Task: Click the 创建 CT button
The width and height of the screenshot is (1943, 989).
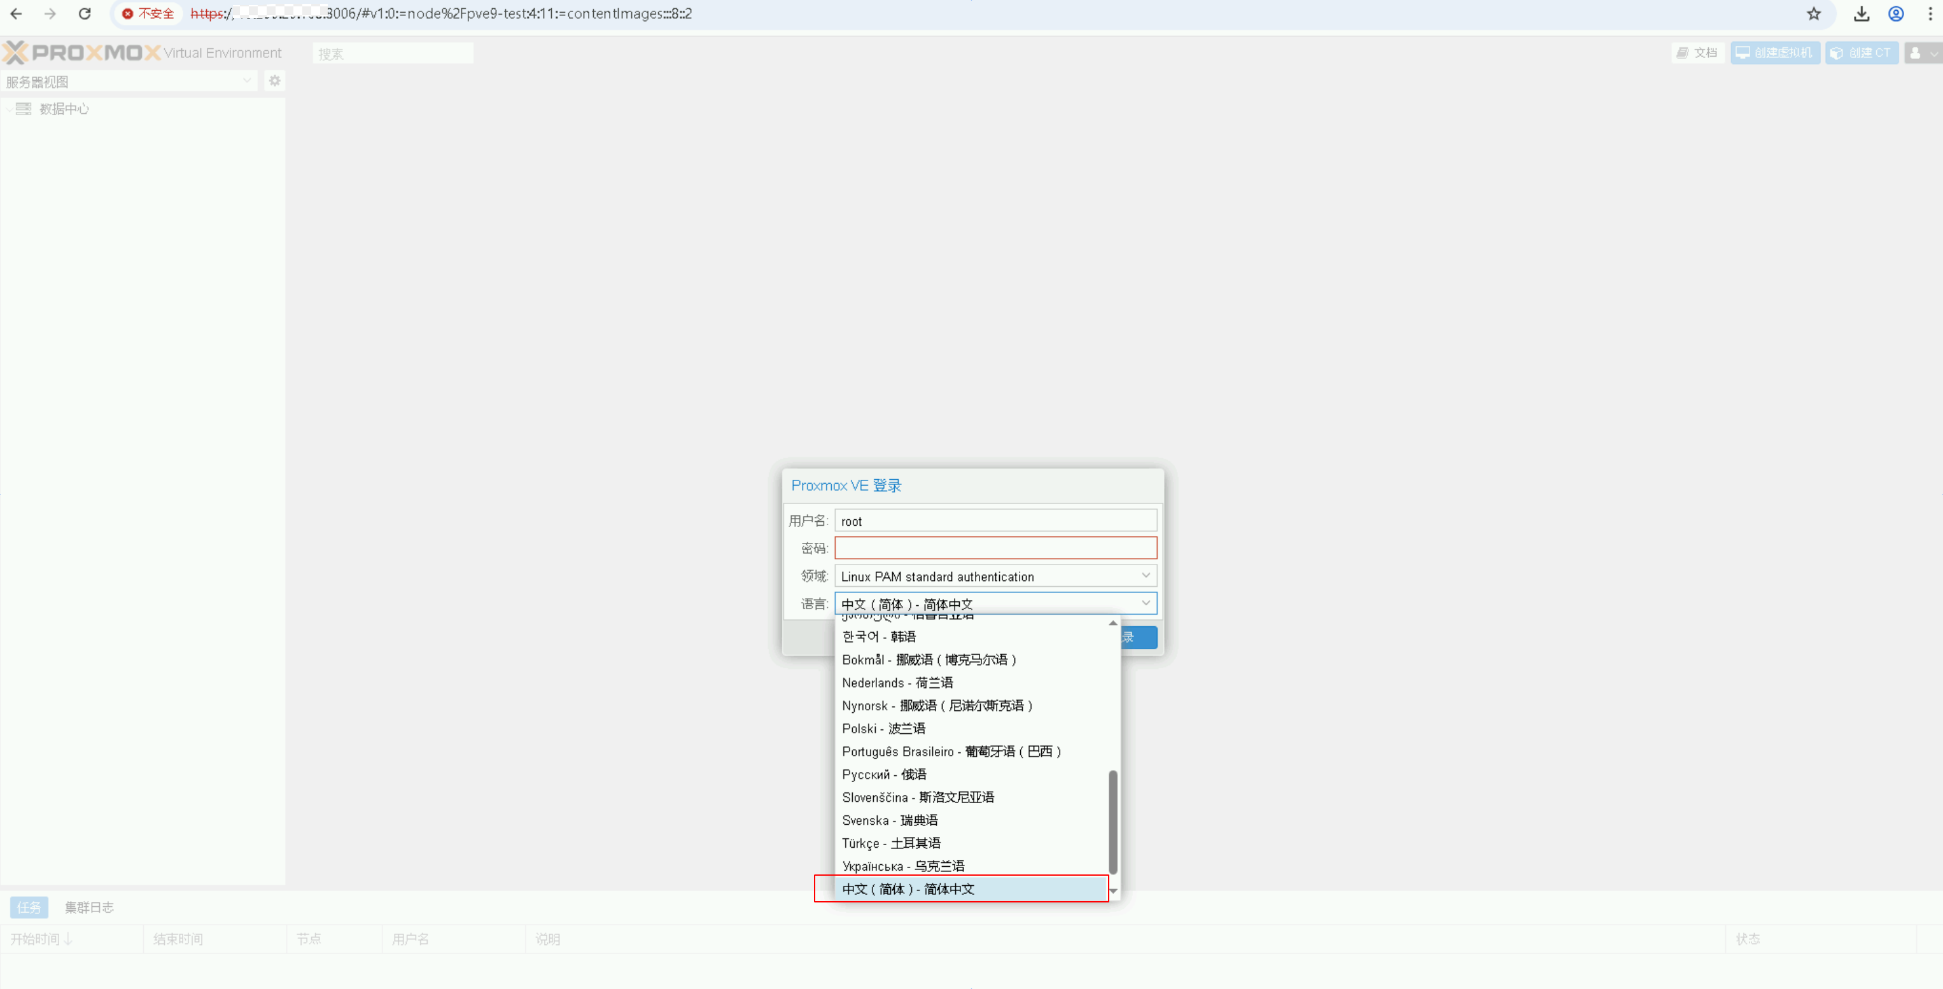Action: coord(1861,53)
